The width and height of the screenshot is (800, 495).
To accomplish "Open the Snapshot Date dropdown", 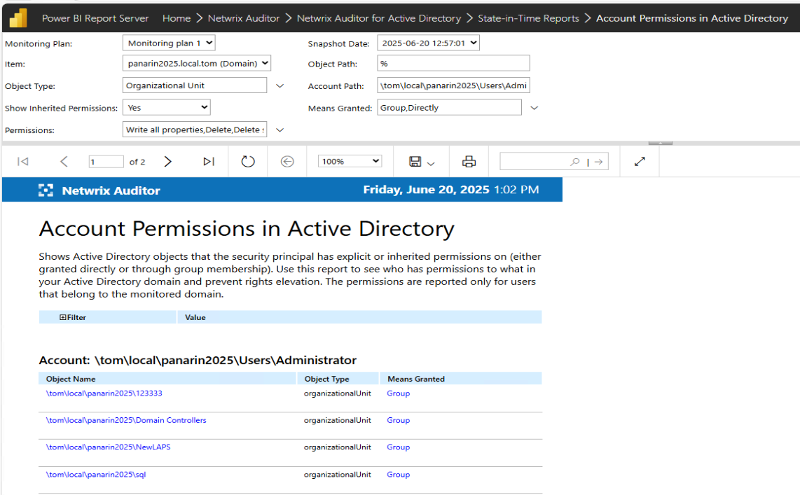I will [x=428, y=43].
